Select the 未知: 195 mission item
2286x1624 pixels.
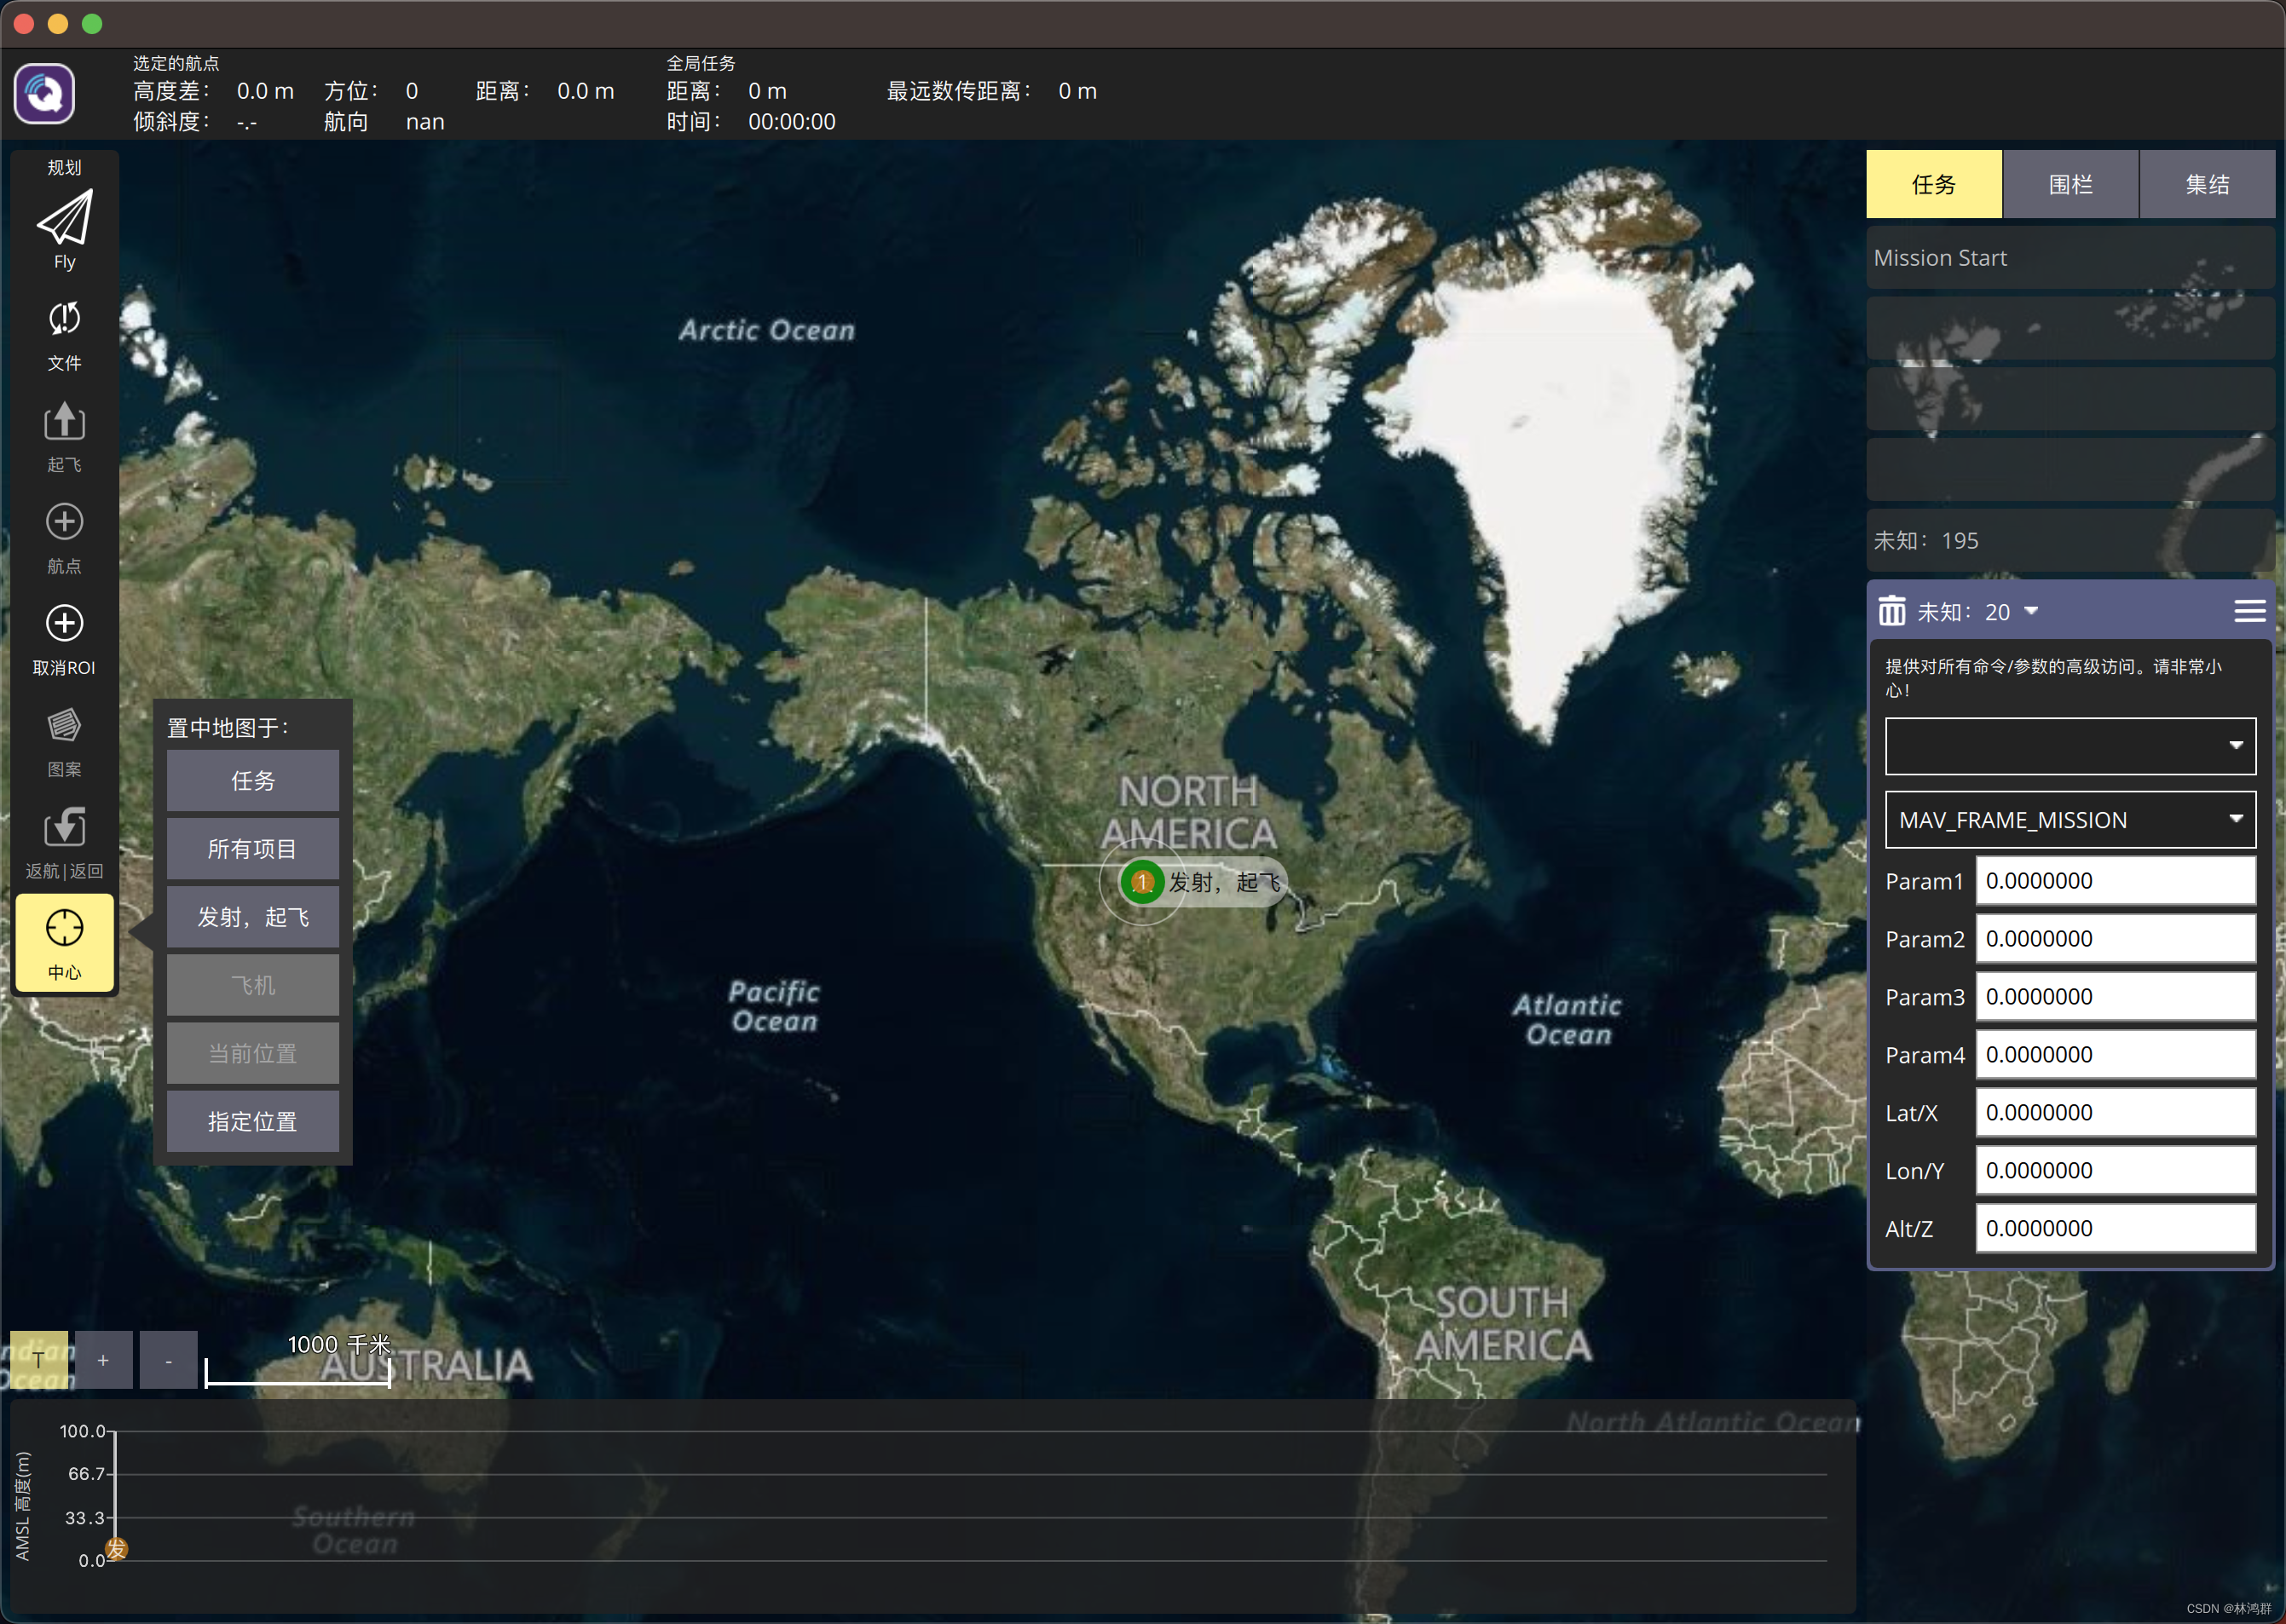pyautogui.click(x=2070, y=541)
